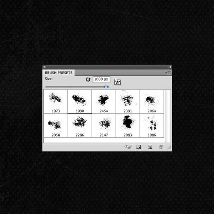The image size is (214, 214).
Task: Open the Brush Presets panel menu
Action: click(x=168, y=73)
